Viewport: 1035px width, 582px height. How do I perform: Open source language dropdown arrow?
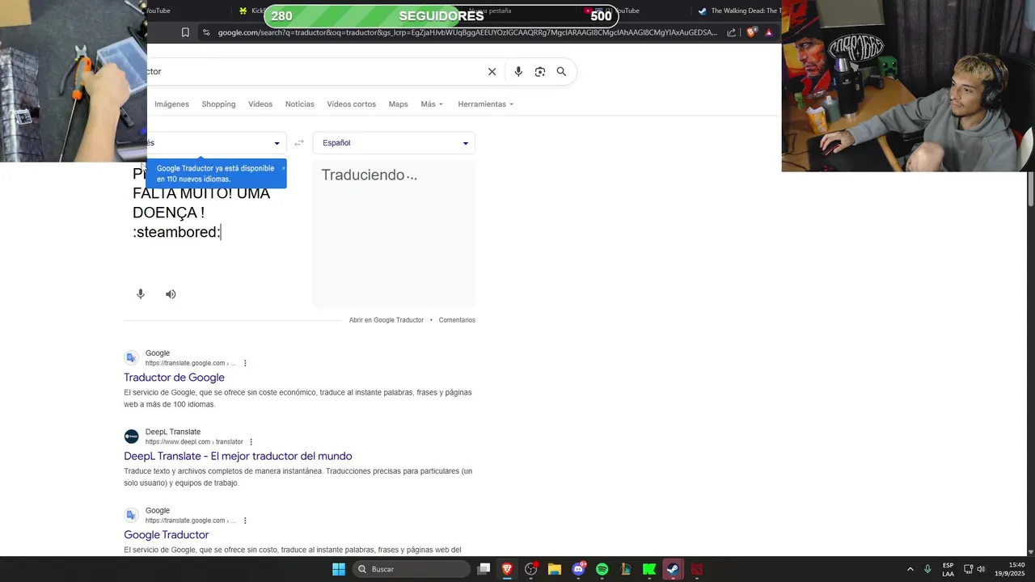pos(277,143)
